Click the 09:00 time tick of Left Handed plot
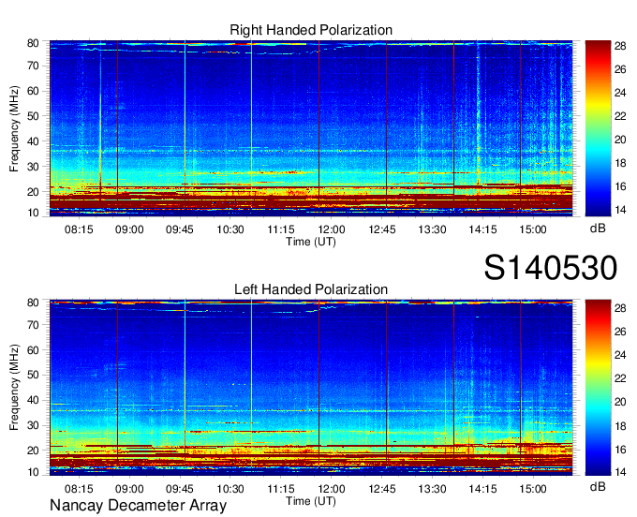This screenshot has width=637, height=517. (x=129, y=489)
